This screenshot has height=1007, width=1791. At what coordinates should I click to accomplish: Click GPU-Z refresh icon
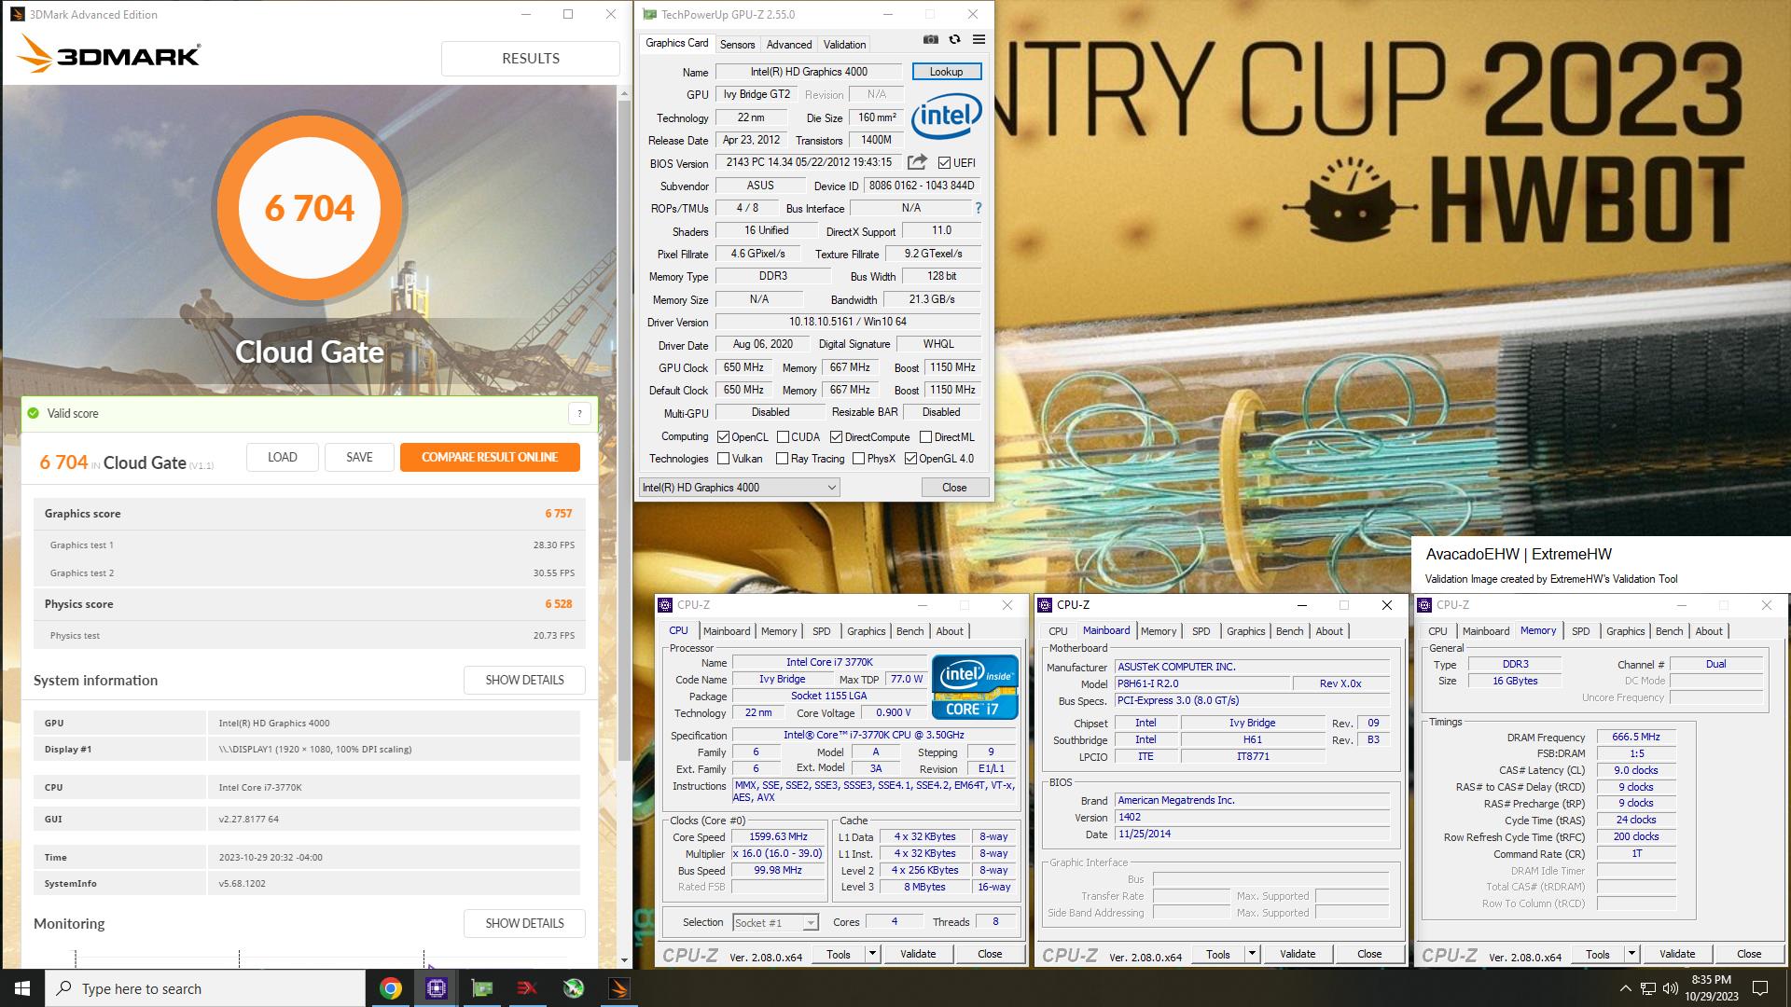pyautogui.click(x=954, y=39)
